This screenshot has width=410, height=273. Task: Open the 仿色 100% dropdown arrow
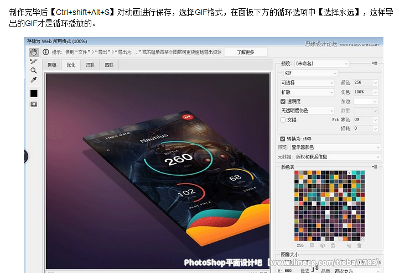376,92
